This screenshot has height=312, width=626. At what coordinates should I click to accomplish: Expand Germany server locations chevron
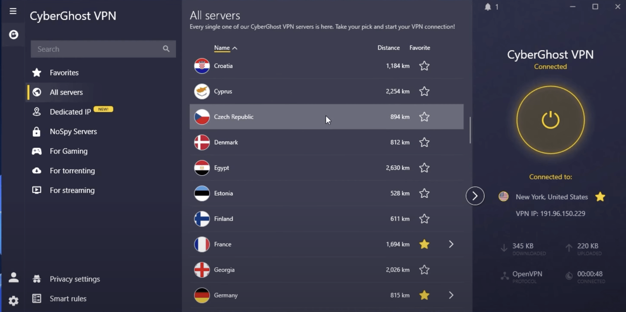(x=451, y=295)
